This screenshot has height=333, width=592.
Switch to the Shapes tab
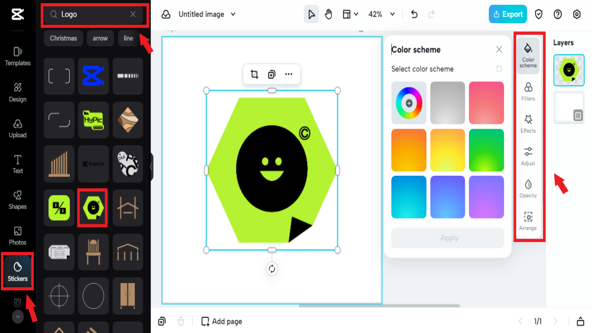pyautogui.click(x=17, y=200)
